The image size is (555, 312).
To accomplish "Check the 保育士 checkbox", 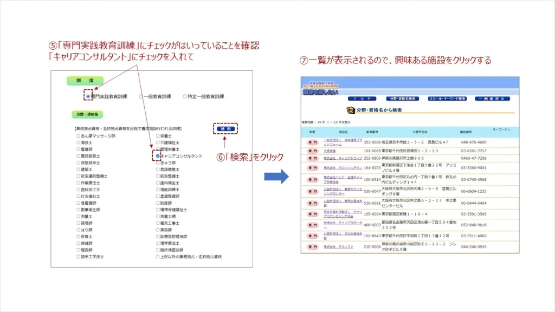I will pos(78,237).
